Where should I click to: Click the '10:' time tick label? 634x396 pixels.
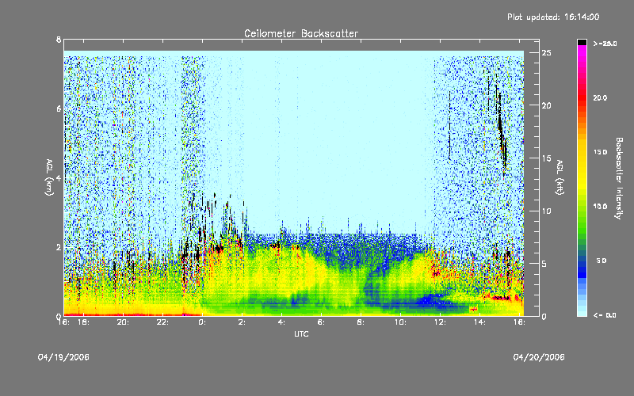coord(400,322)
